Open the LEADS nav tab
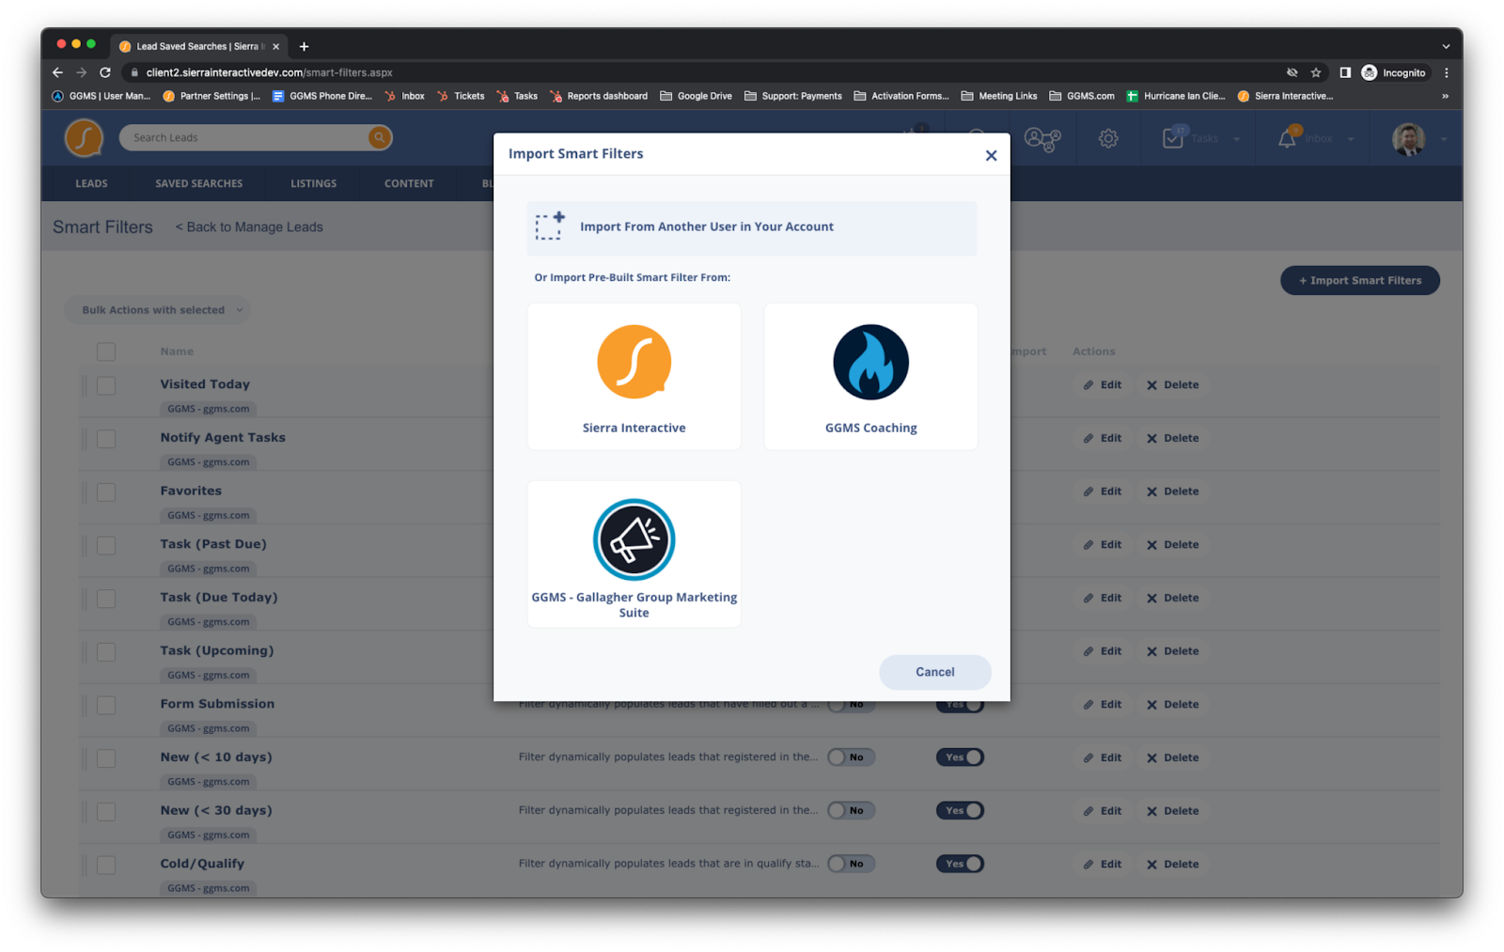1504x952 pixels. coord(91,183)
